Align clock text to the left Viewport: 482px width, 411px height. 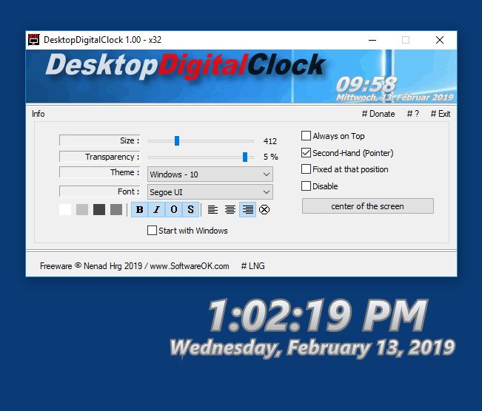click(x=212, y=210)
